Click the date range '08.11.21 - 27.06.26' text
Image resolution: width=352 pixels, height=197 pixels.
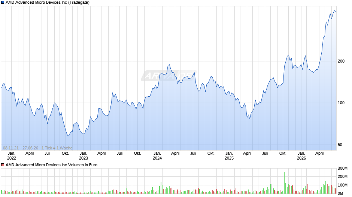pyautogui.click(x=21, y=148)
